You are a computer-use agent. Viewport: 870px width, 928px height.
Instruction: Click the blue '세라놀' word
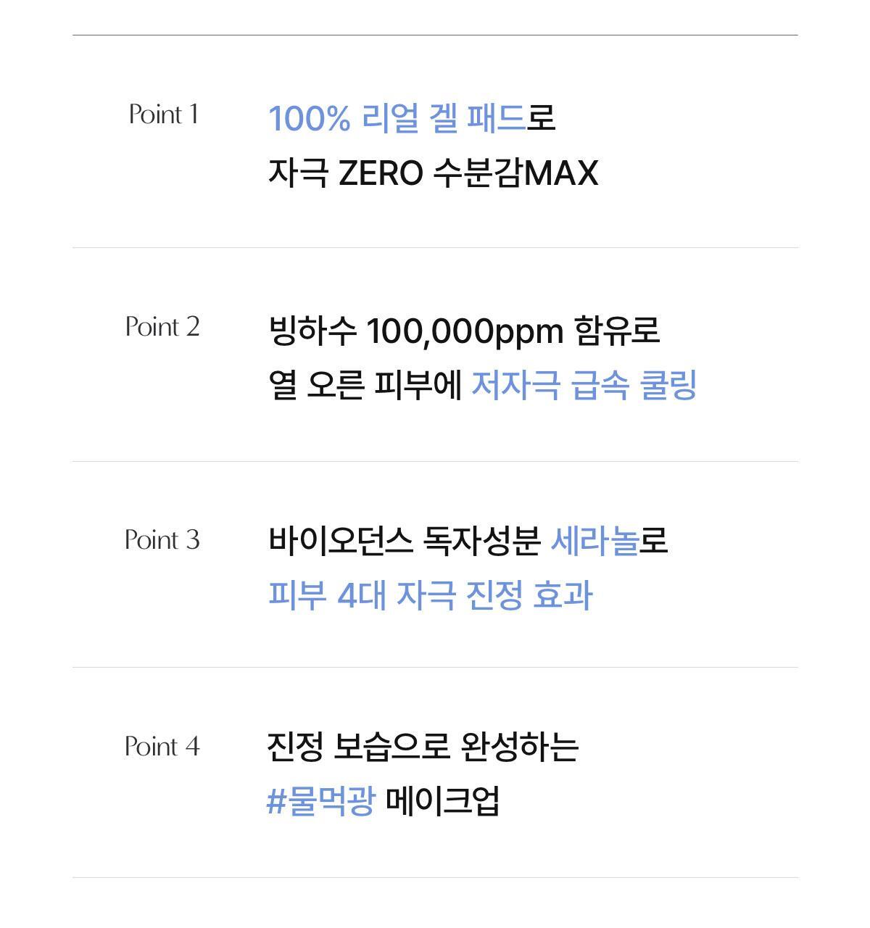[594, 541]
